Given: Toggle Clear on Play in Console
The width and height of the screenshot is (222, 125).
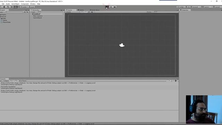Looking at the screenshot, I should point(14,81).
